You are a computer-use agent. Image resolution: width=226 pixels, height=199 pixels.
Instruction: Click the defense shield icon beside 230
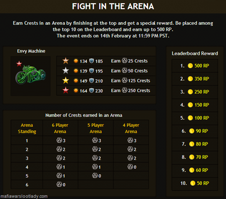[x=92, y=91]
